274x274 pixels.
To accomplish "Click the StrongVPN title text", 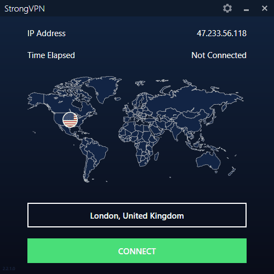I will (x=25, y=9).
